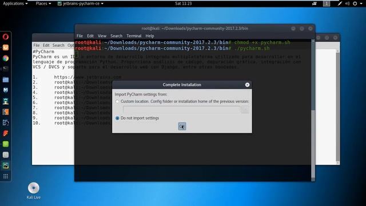Click the #PyCharm line in text editor
The image size is (366, 206).
tap(43, 51)
